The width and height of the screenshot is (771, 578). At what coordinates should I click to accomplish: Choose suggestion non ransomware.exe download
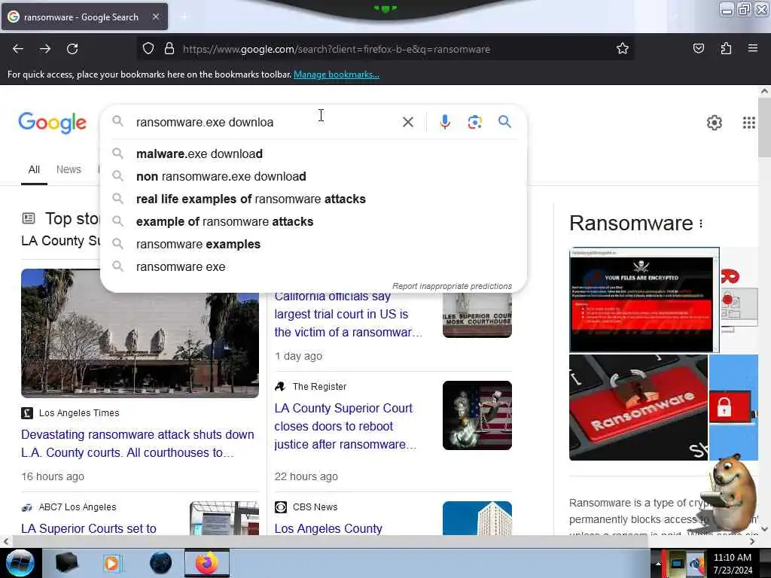click(x=313, y=176)
